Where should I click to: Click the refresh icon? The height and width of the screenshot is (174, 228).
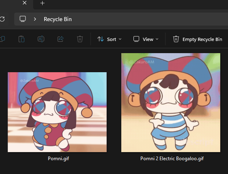pos(2,19)
